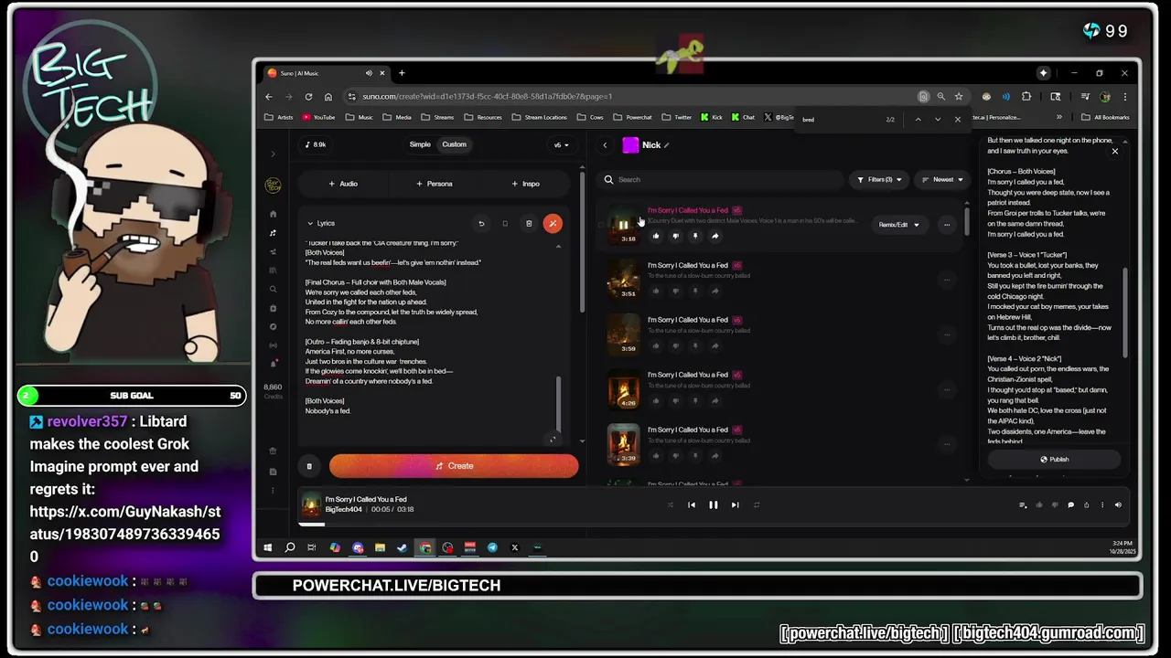The width and height of the screenshot is (1171, 658).
Task: Go to previous find-in-page match
Action: coord(918,119)
